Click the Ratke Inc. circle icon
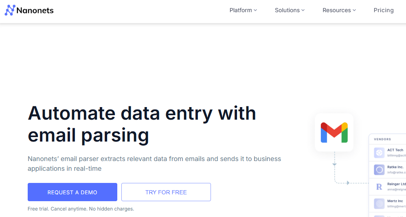 379,170
